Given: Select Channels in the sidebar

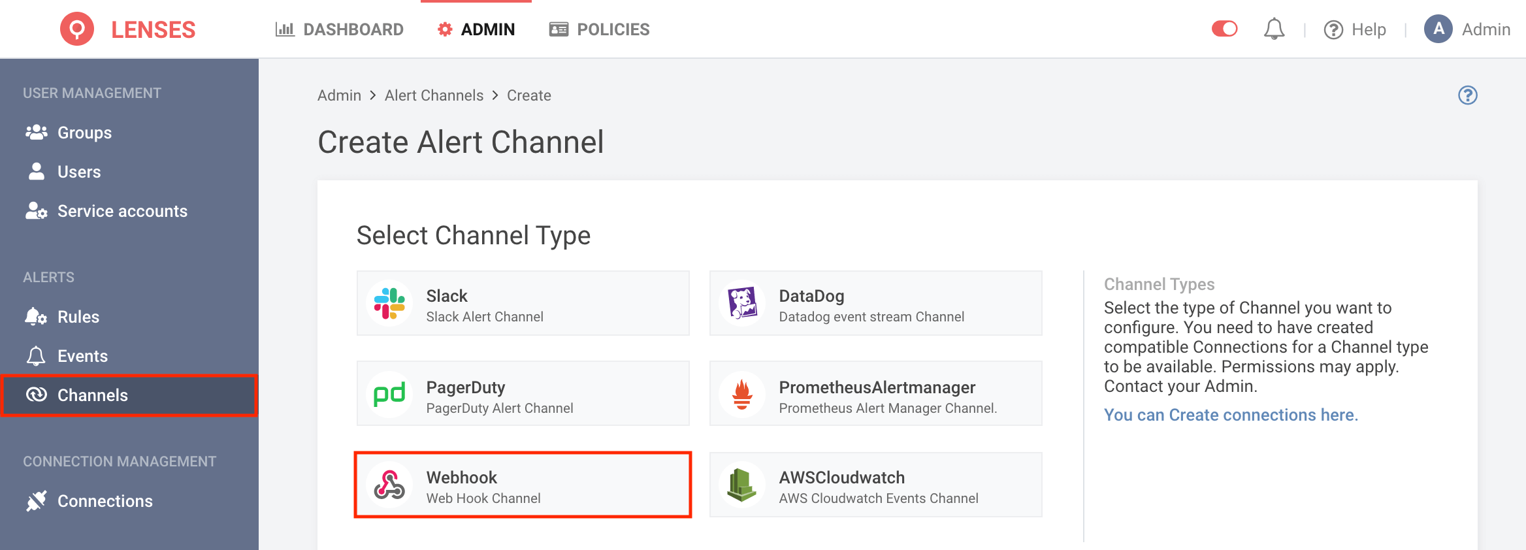Looking at the screenshot, I should coord(129,395).
